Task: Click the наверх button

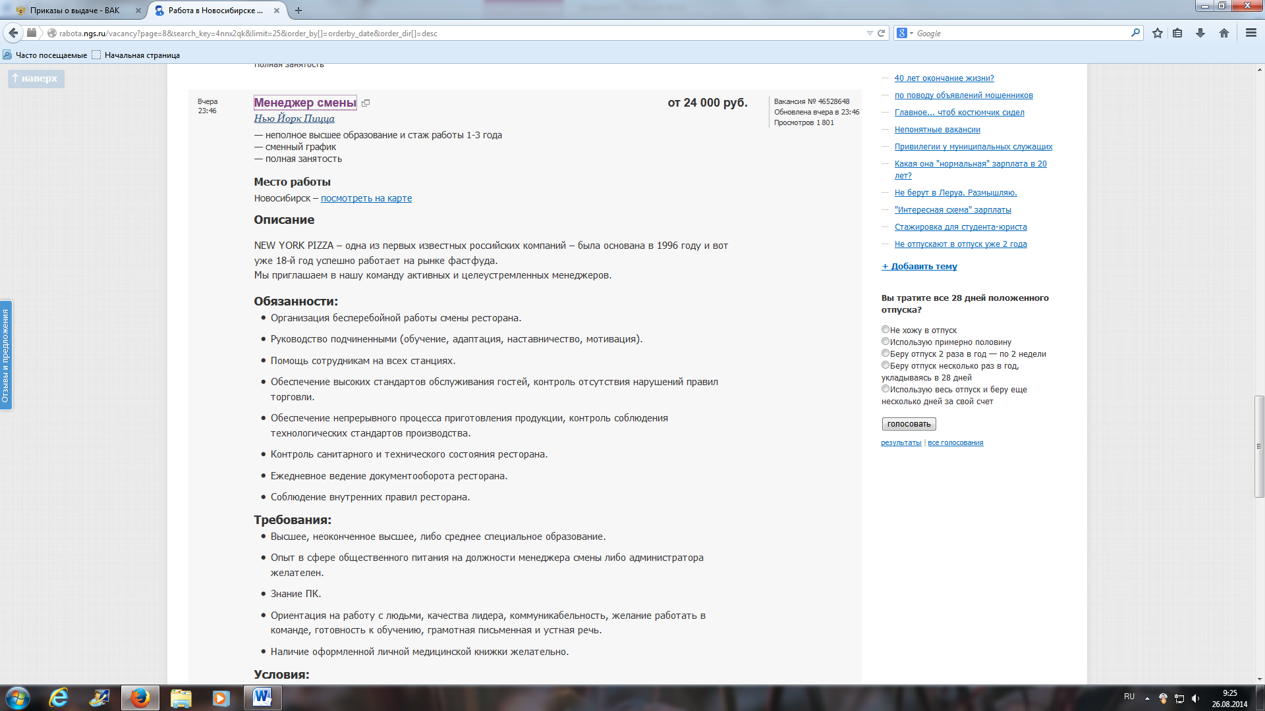Action: pyautogui.click(x=36, y=78)
